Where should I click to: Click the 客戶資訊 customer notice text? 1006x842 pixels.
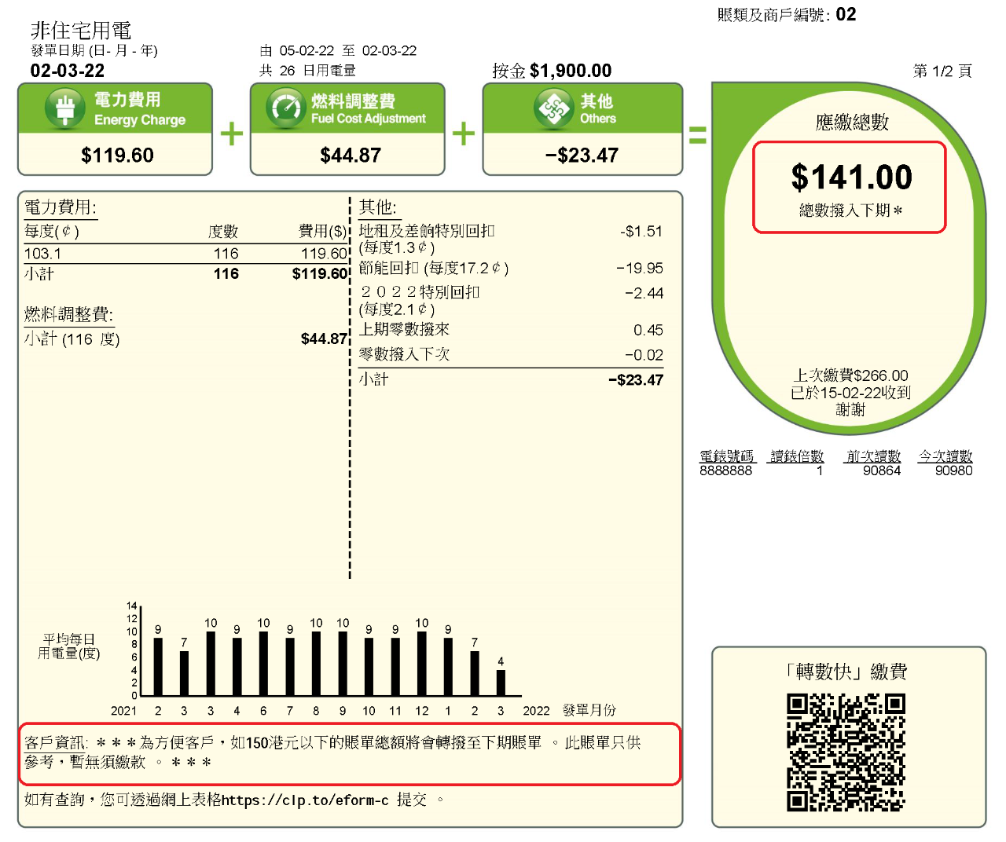[x=332, y=752]
